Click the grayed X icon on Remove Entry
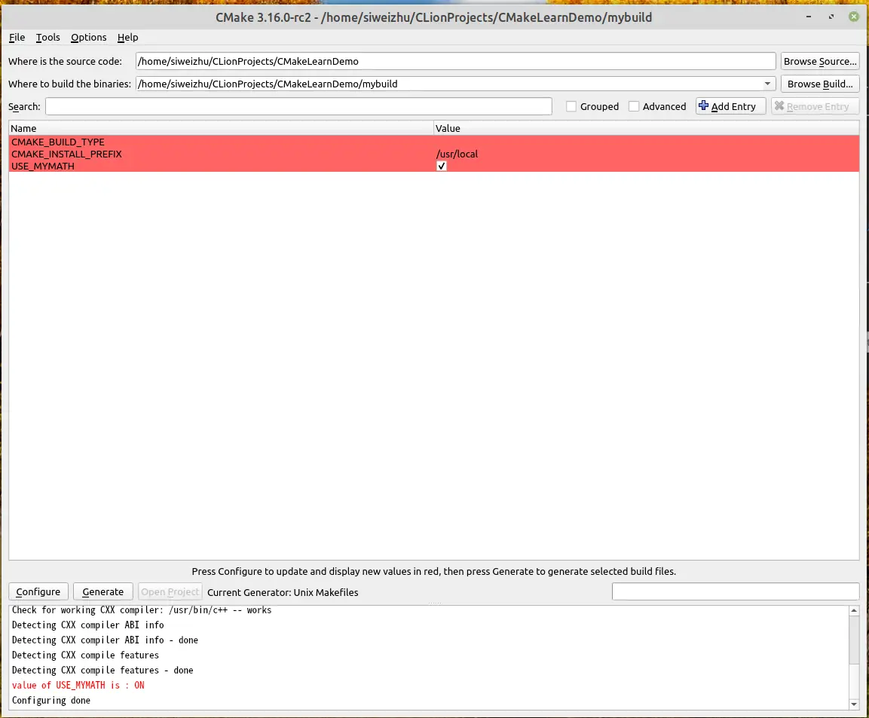 tap(779, 105)
